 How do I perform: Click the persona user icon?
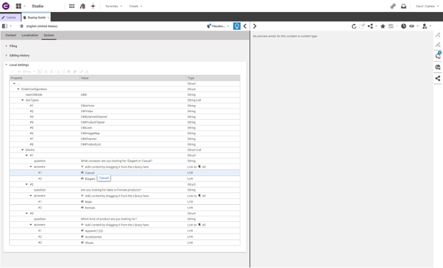[x=425, y=26]
